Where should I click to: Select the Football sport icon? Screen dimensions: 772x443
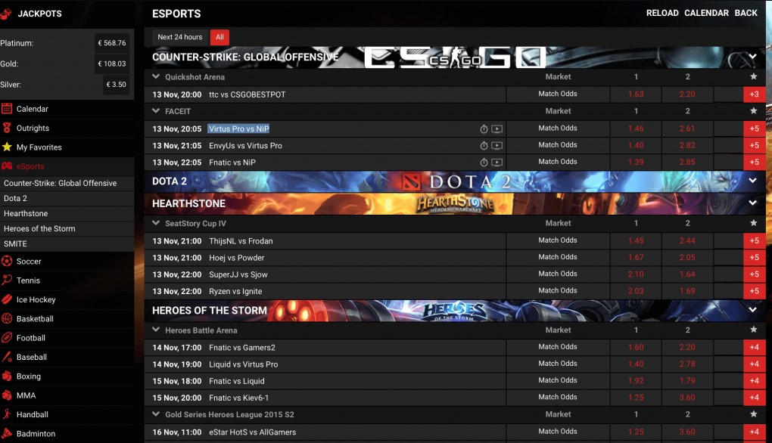7,338
